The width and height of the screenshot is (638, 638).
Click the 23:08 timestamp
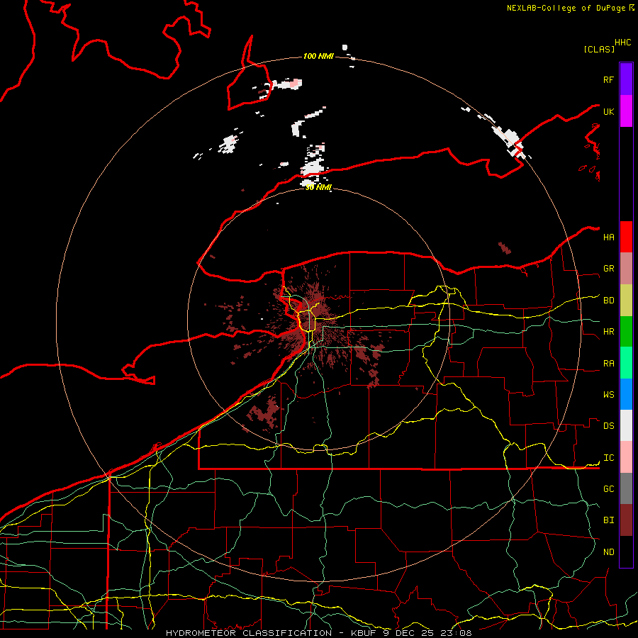pyautogui.click(x=458, y=633)
